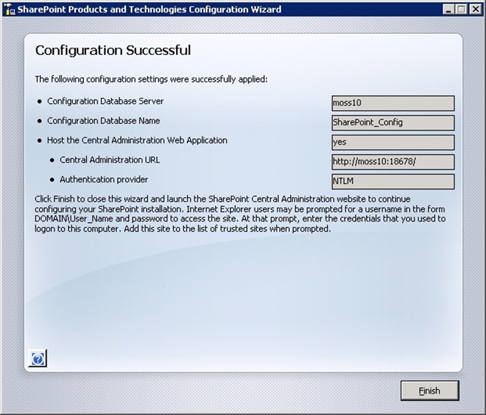Maximize the Configuration Wizard window
Viewport: 486px width, 415px height.
462,9
